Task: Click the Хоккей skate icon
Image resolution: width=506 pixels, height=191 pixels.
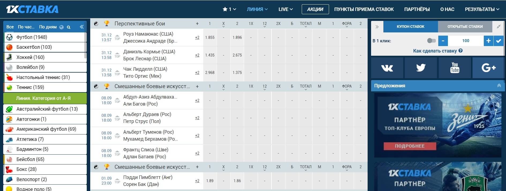Action: click(9, 57)
